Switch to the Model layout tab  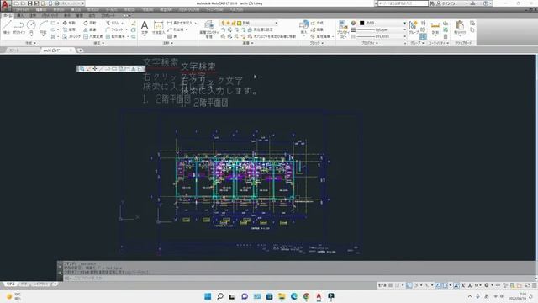click(x=11, y=284)
